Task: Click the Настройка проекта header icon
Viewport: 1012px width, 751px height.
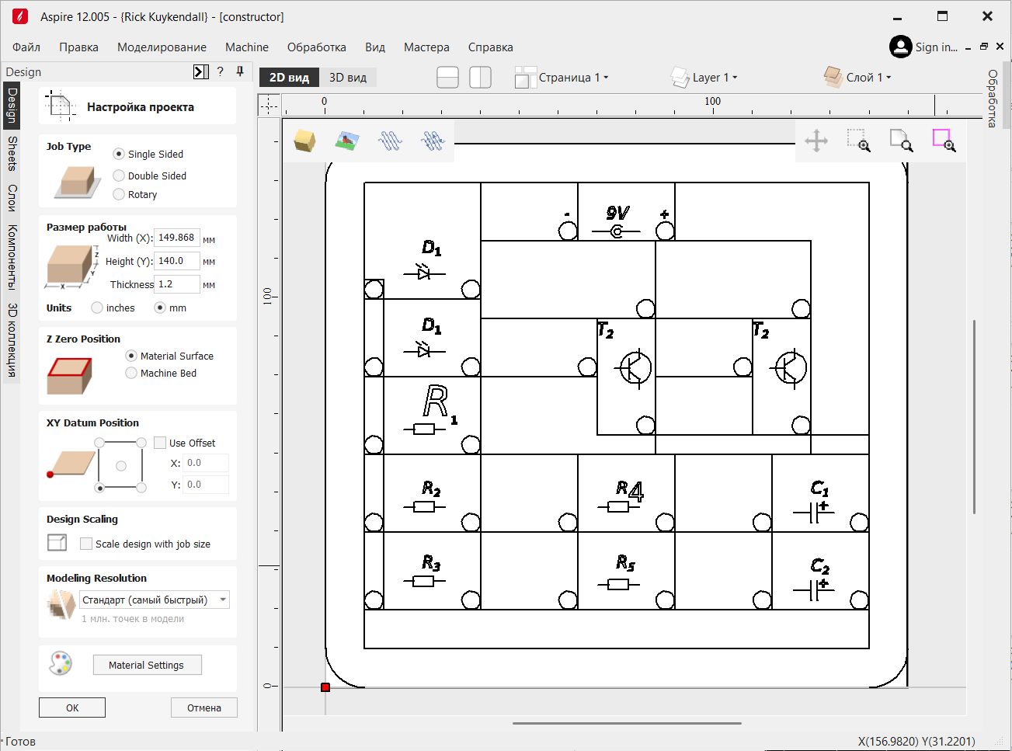Action: 60,105
